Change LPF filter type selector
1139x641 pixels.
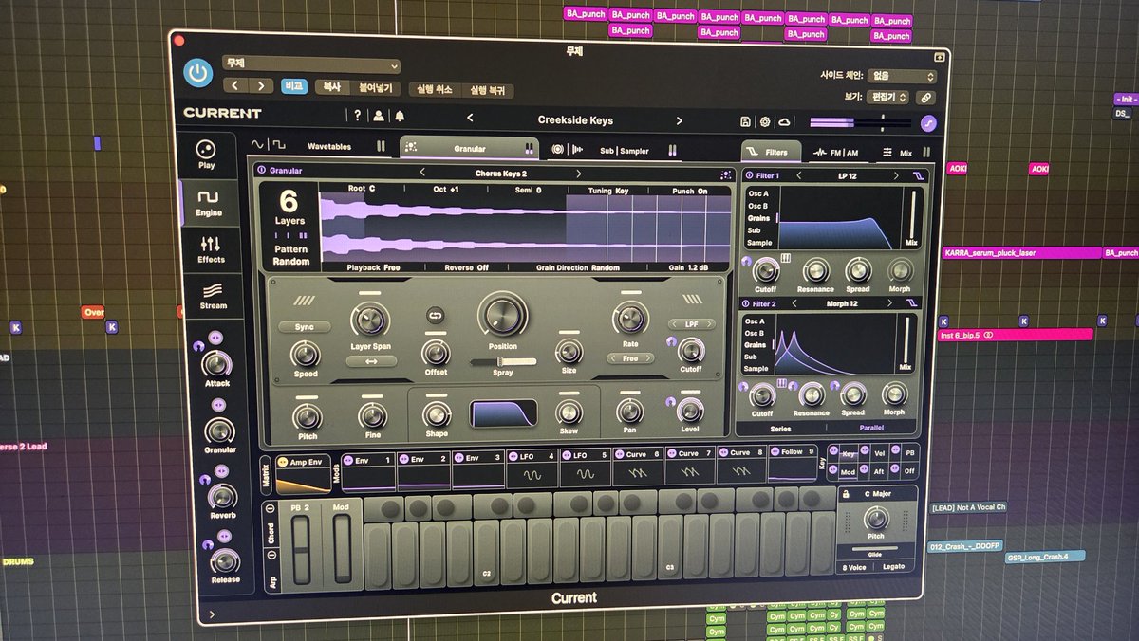coord(690,324)
